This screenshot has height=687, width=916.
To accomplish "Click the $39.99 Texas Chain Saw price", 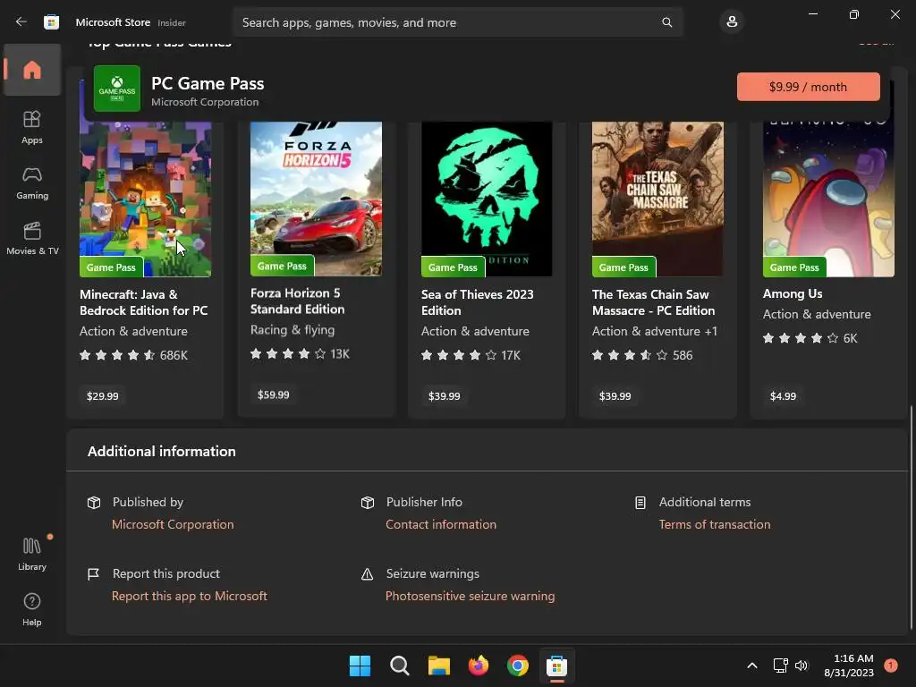I will [615, 396].
